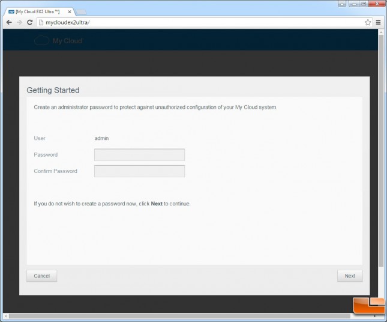Click the page icon in the address bar
Viewport: 387px width, 322px height.
click(41, 22)
